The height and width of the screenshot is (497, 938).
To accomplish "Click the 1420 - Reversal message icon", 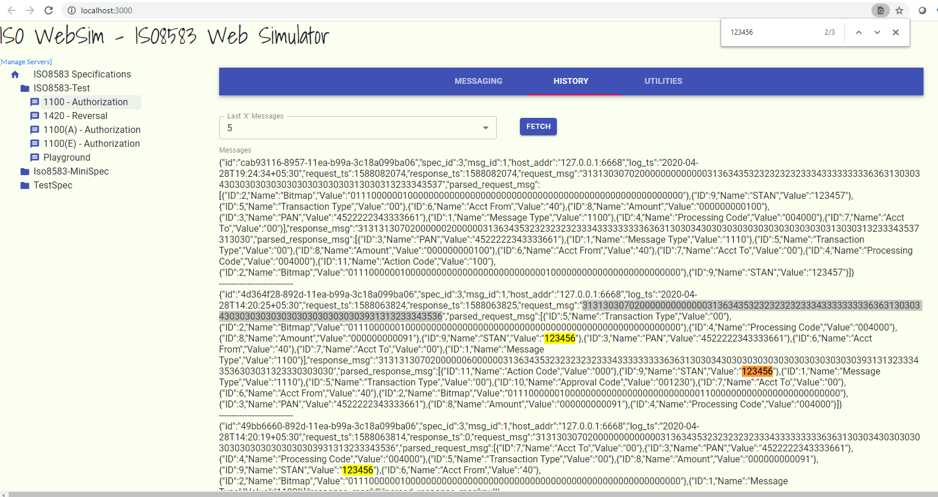I will pyautogui.click(x=35, y=116).
